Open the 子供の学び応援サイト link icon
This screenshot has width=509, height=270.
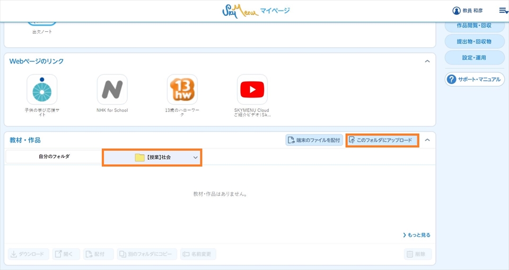click(42, 89)
